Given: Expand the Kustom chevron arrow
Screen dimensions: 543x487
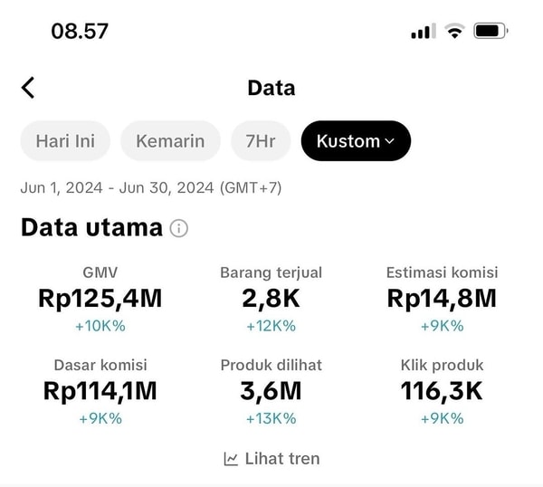Looking at the screenshot, I should point(389,141).
